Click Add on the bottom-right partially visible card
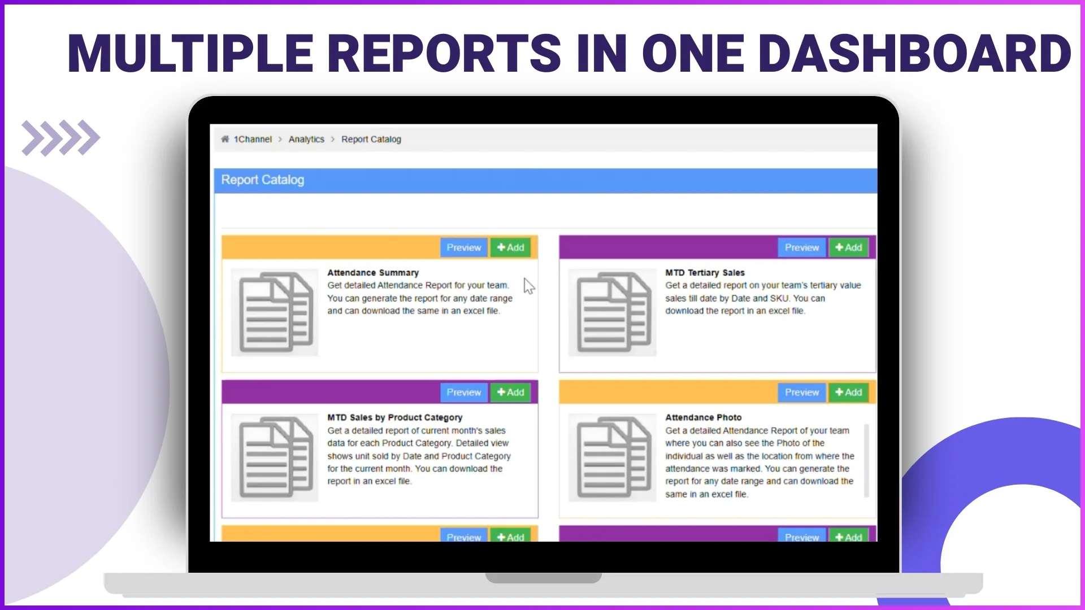This screenshot has height=610, width=1085. click(848, 537)
